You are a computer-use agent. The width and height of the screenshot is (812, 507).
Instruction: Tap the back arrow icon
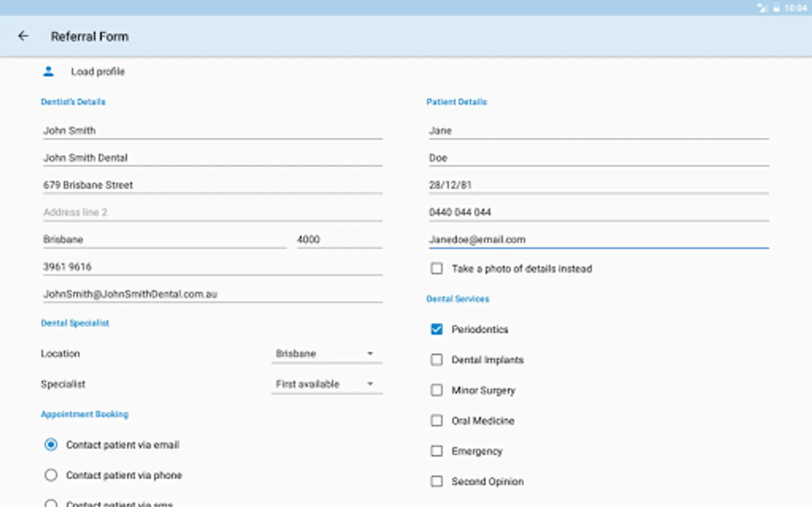23,36
